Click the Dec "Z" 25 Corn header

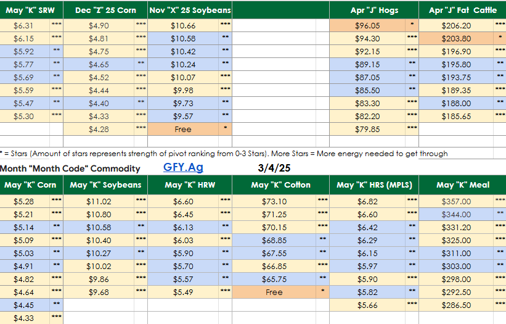coord(105,10)
